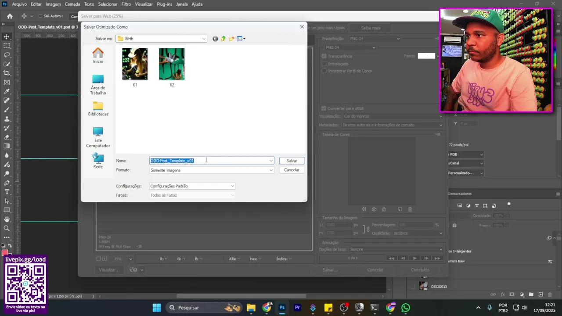Open Este Computador location
Screen dimensions: 562x316
click(x=98, y=137)
